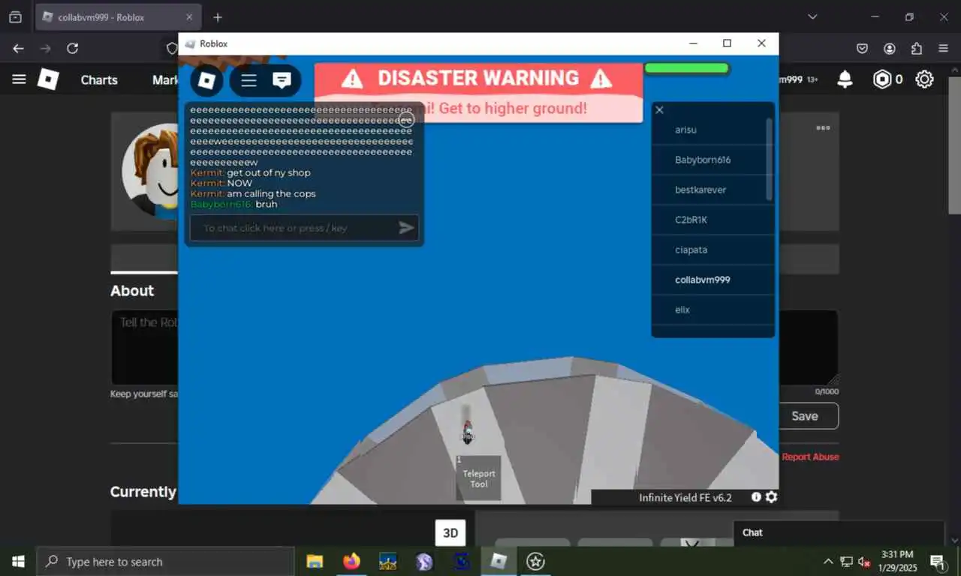This screenshot has width=961, height=576.
Task: Go to Roblox home via site logo
Action: point(48,79)
